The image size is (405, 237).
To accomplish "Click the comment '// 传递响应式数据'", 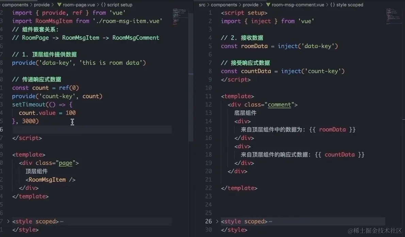I will (x=36, y=79).
